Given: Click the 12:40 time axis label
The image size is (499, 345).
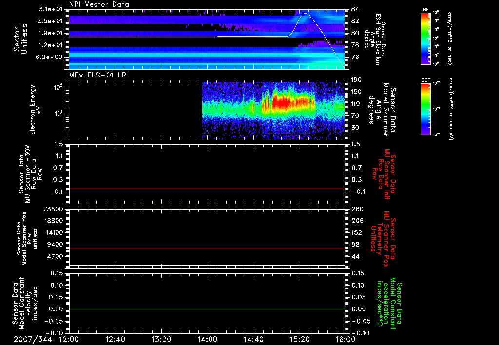Looking at the screenshot, I should [x=115, y=340].
